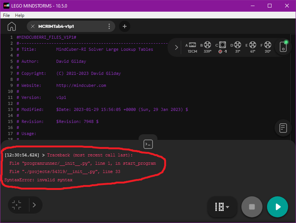Screen dimensions: 296x223
Task: Open the Help menu
Action: click(20, 15)
